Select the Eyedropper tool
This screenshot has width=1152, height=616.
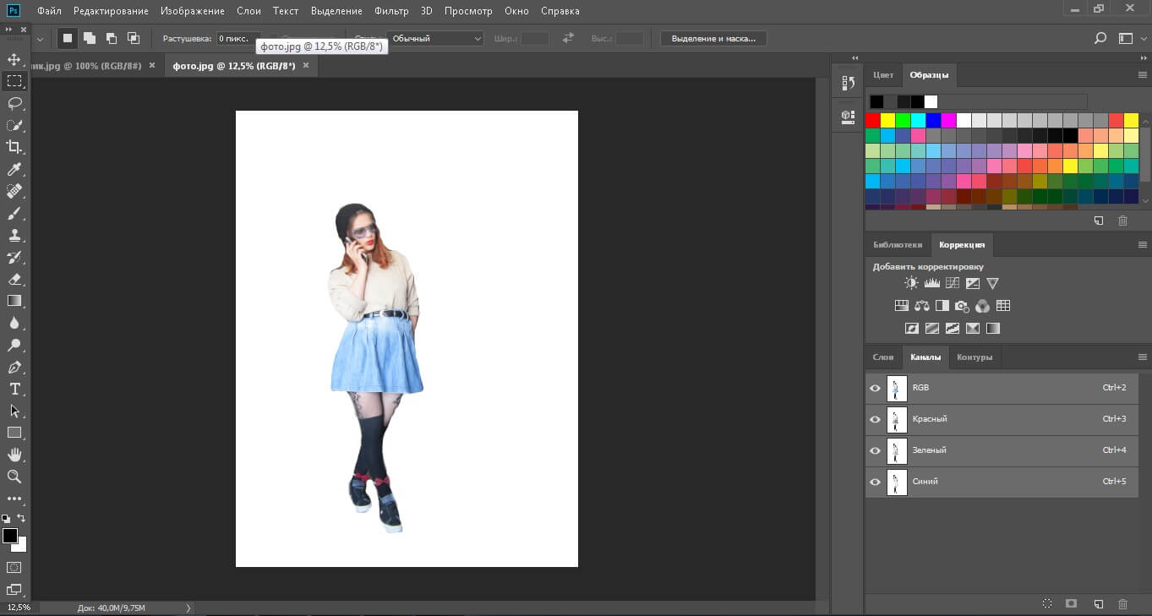[x=14, y=169]
